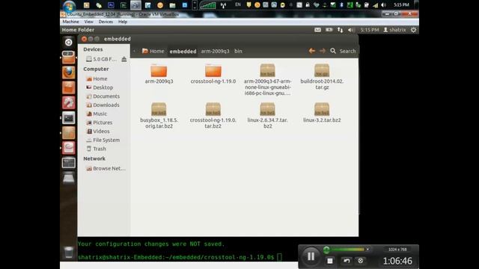Click the arm-2009q3 breadcrumb button
479x269 pixels.
click(x=215, y=52)
